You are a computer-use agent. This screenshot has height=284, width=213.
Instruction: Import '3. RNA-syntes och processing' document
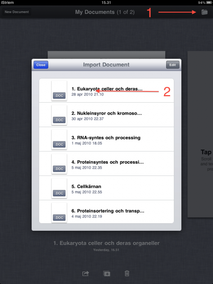tap(106, 139)
